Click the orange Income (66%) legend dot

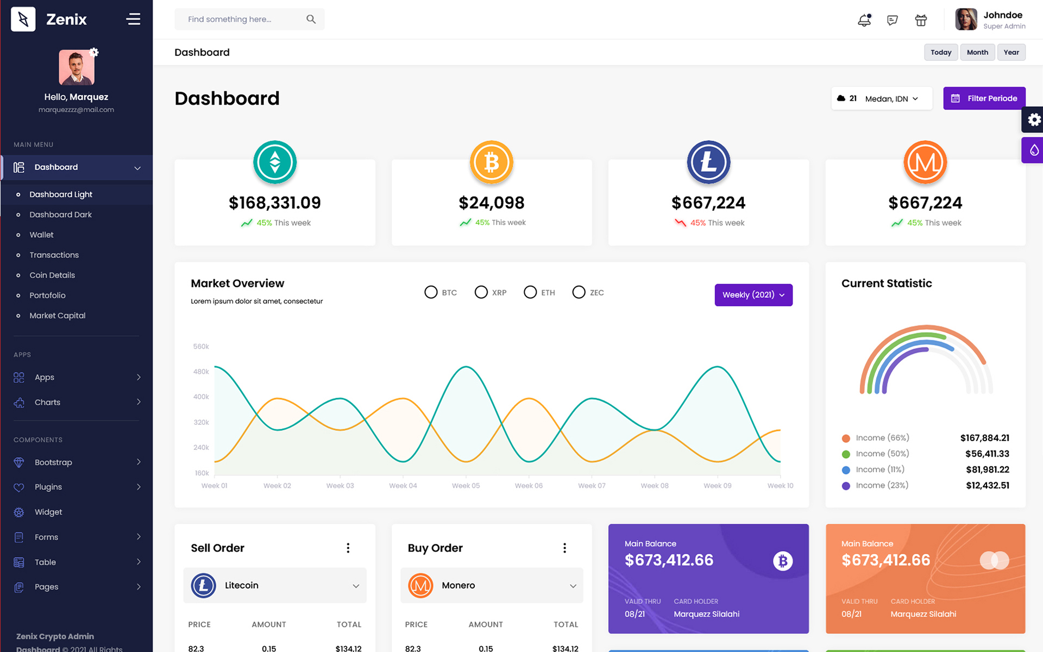(845, 438)
